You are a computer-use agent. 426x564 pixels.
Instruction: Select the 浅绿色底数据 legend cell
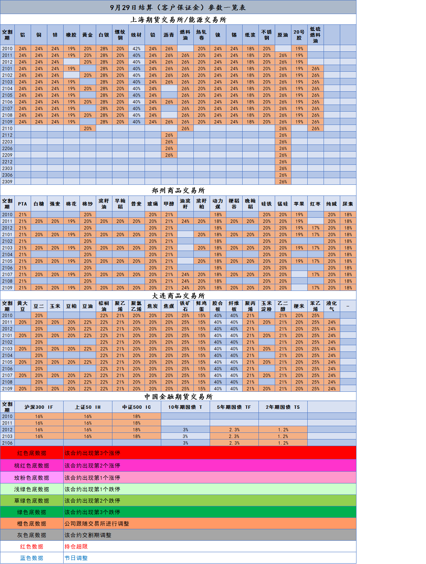click(32, 489)
